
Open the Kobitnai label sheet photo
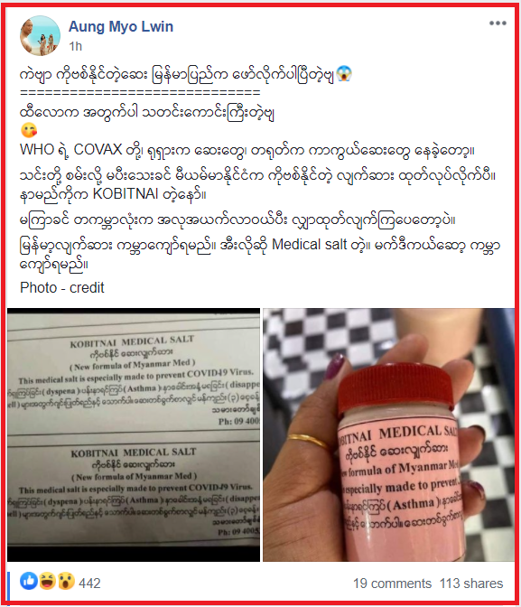[x=134, y=434]
